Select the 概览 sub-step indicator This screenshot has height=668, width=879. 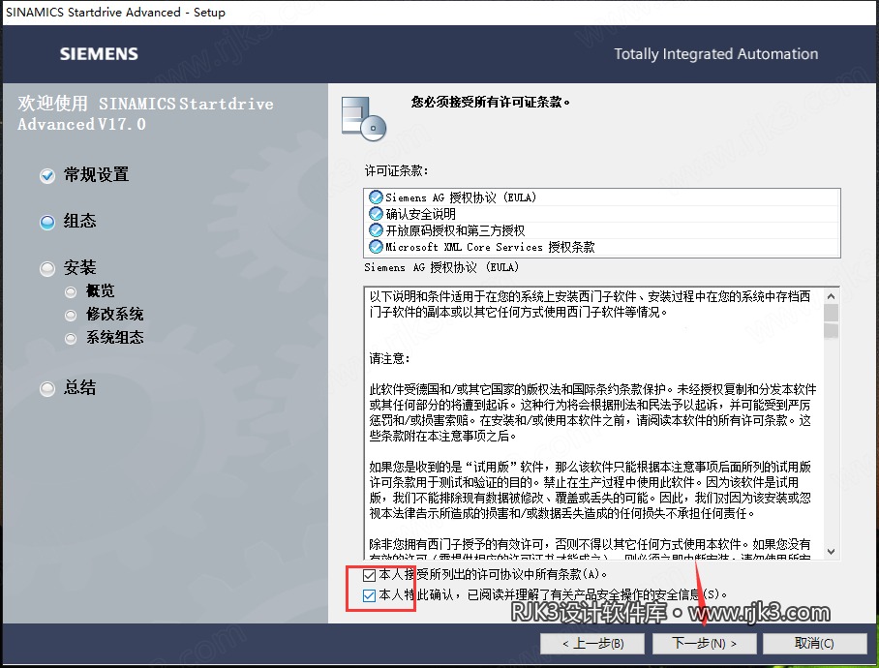point(71,292)
